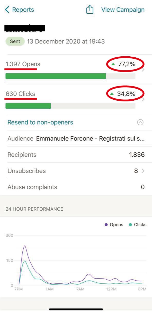Viewport: 152px width, 313px height.
Task: Tap the Sent status badge
Action: point(15,41)
